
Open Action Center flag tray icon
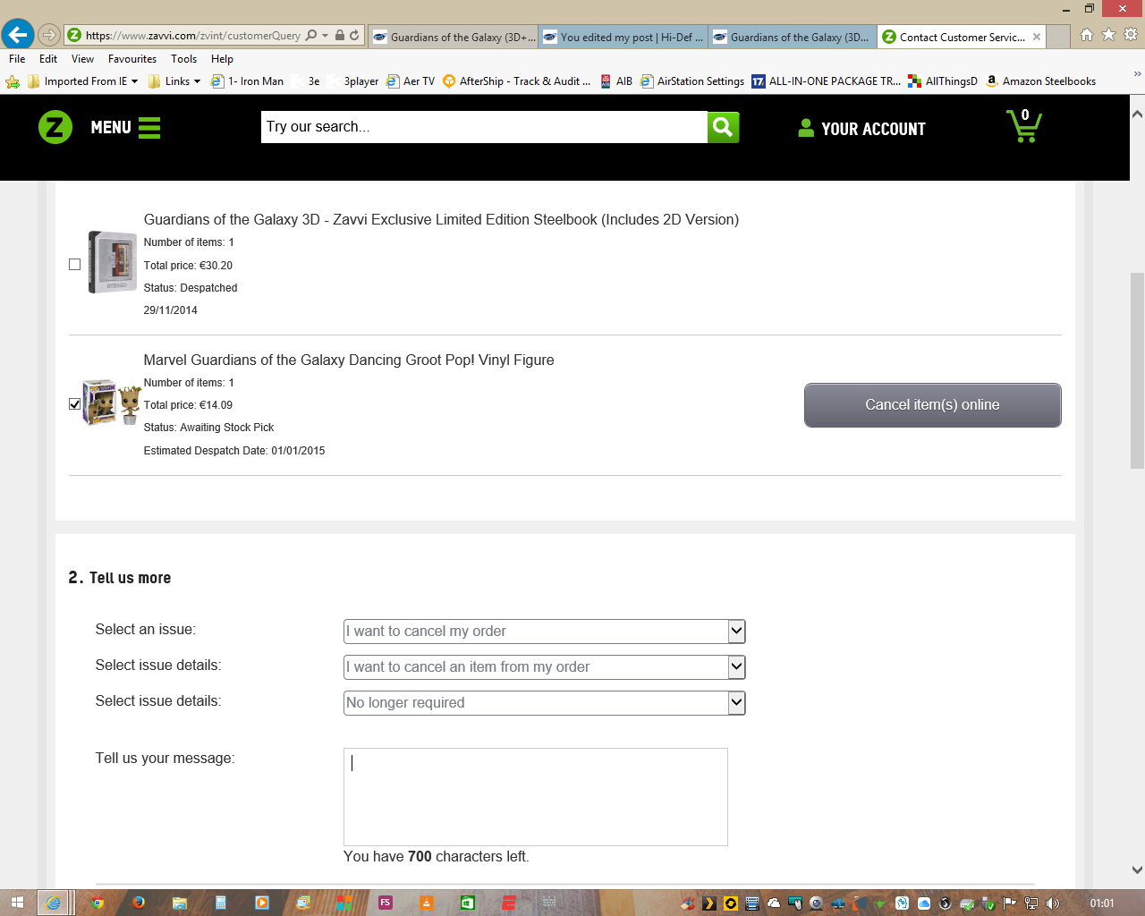[1010, 903]
